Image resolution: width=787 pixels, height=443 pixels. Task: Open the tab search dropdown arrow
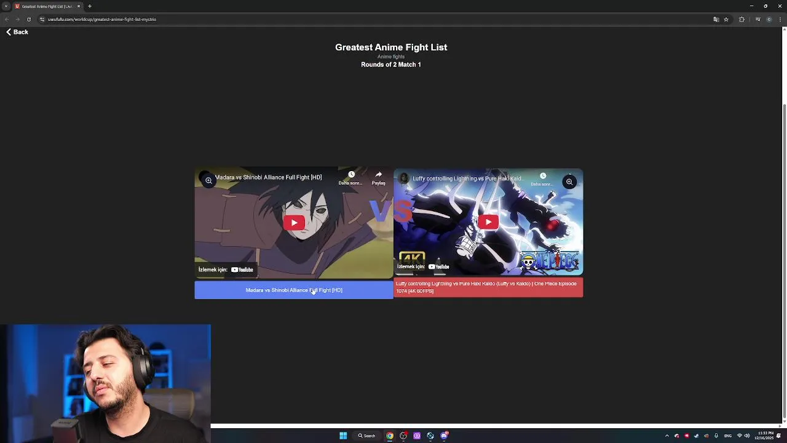(6, 6)
